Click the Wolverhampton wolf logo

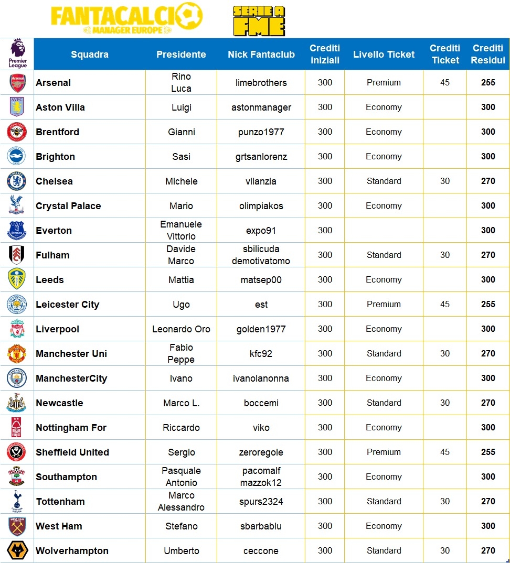pos(17,551)
